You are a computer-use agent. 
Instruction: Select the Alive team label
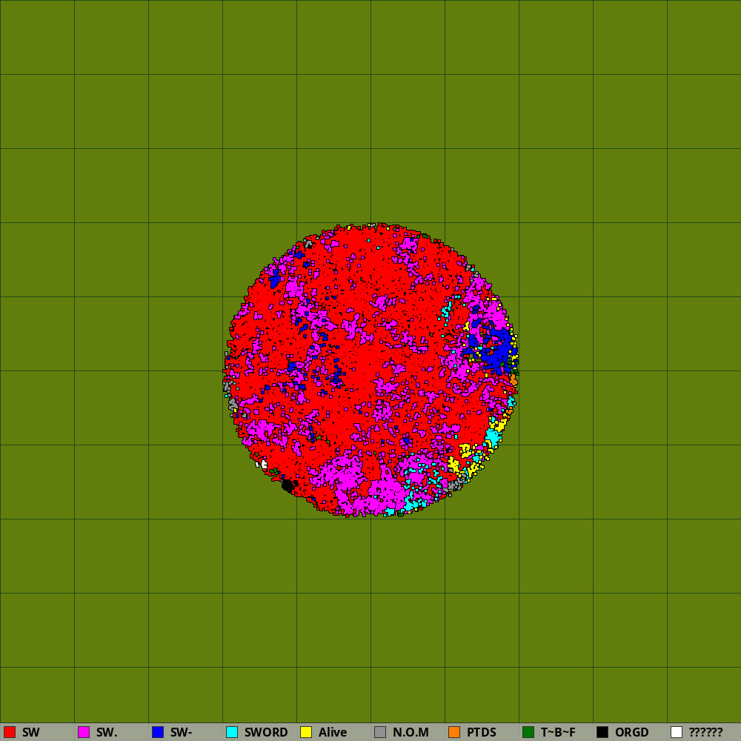333,732
